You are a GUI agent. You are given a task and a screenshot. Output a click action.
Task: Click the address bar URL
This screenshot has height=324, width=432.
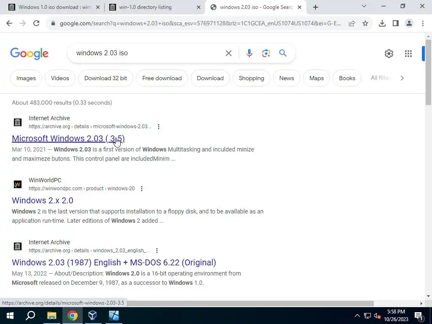pos(200,24)
